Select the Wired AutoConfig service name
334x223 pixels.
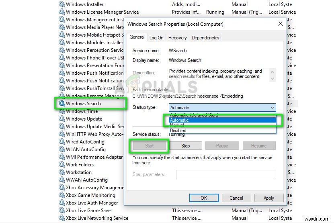[x=85, y=142]
